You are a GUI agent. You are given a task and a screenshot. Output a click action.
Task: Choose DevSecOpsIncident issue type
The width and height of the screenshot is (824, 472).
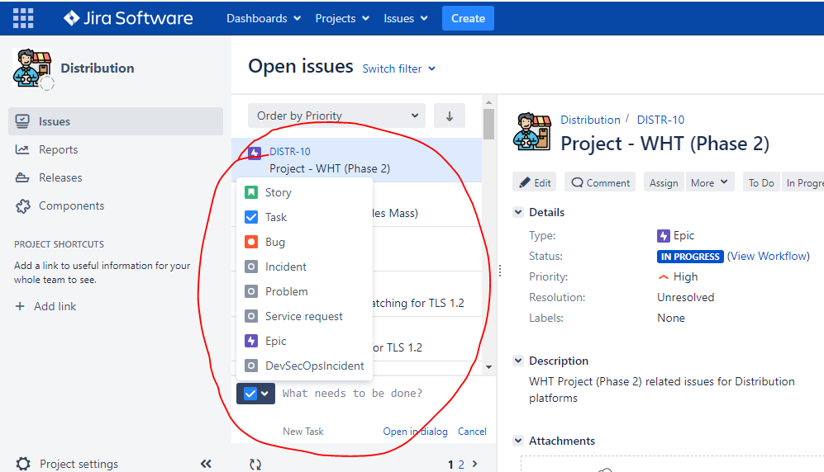pos(305,366)
